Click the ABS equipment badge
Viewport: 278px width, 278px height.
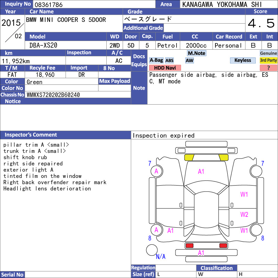click(x=169, y=60)
